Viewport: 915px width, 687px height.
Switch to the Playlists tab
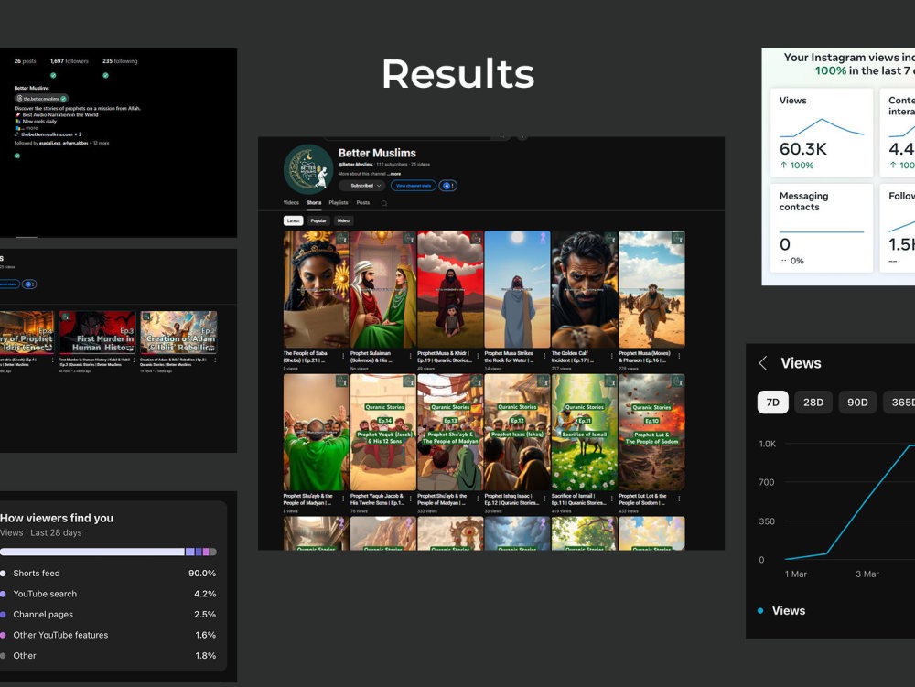(339, 203)
